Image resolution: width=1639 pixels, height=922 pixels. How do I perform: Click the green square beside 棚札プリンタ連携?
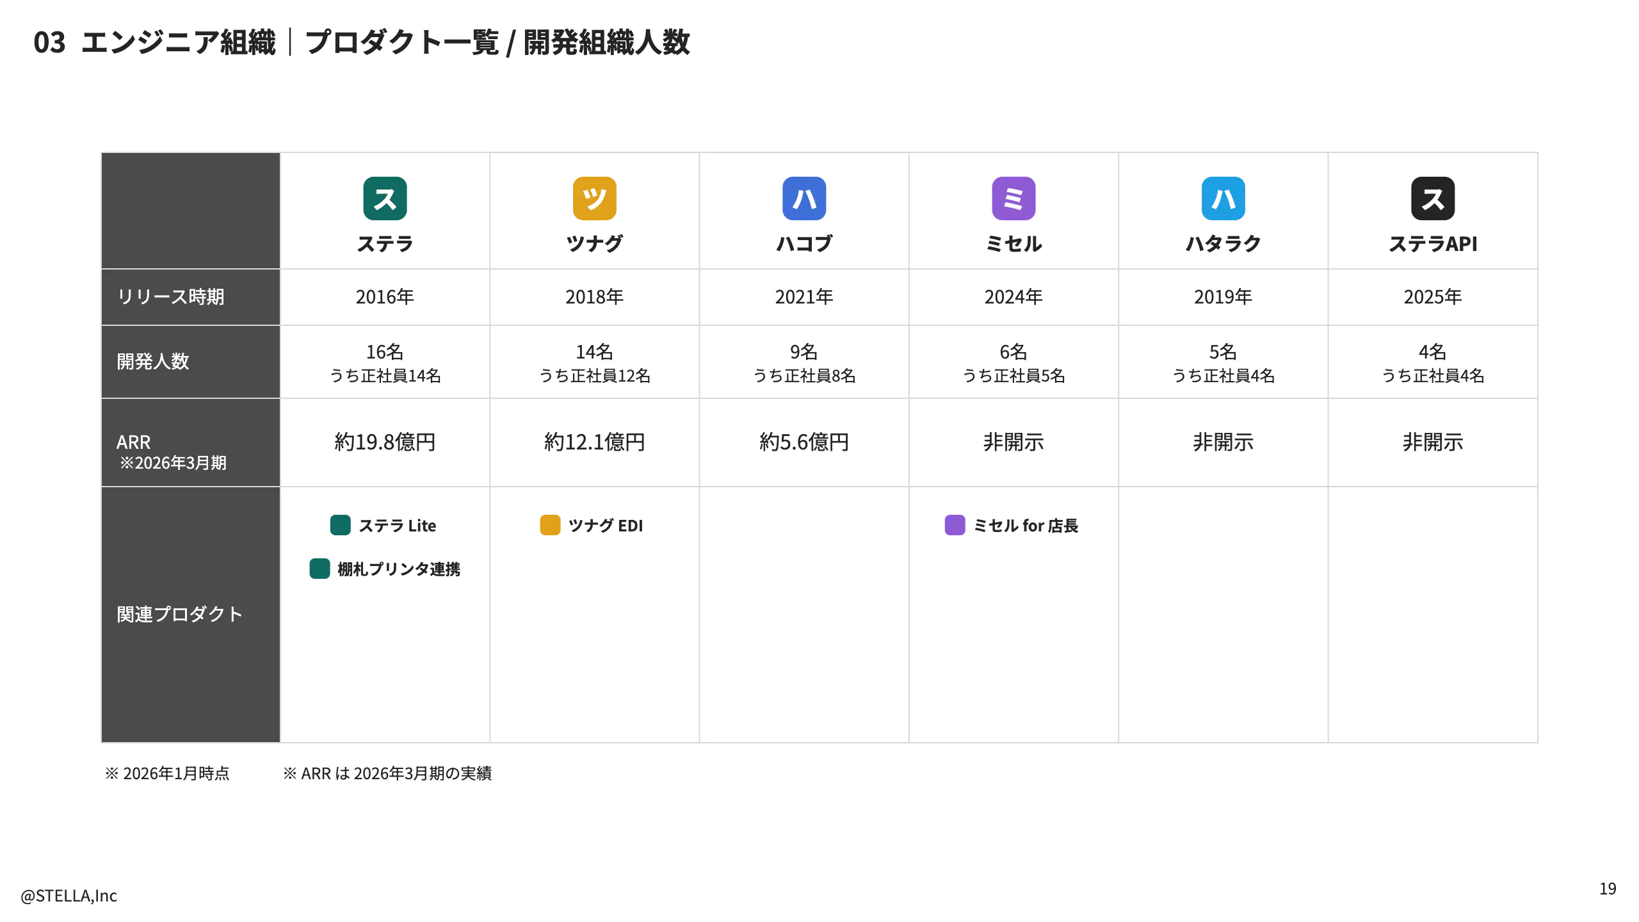coord(319,569)
